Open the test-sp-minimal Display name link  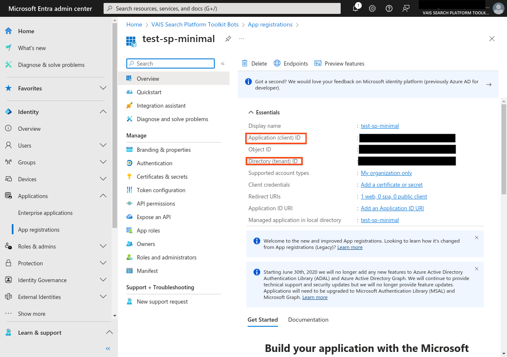click(380, 126)
